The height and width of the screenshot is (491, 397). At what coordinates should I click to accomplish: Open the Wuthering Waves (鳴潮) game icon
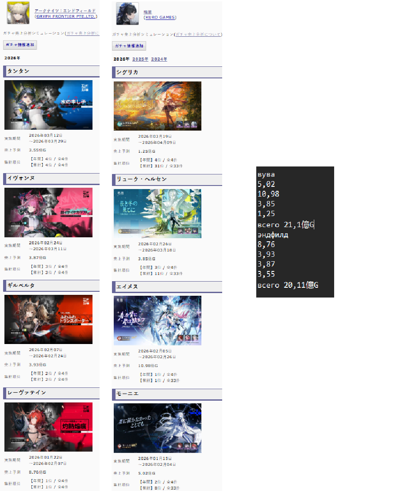(127, 14)
